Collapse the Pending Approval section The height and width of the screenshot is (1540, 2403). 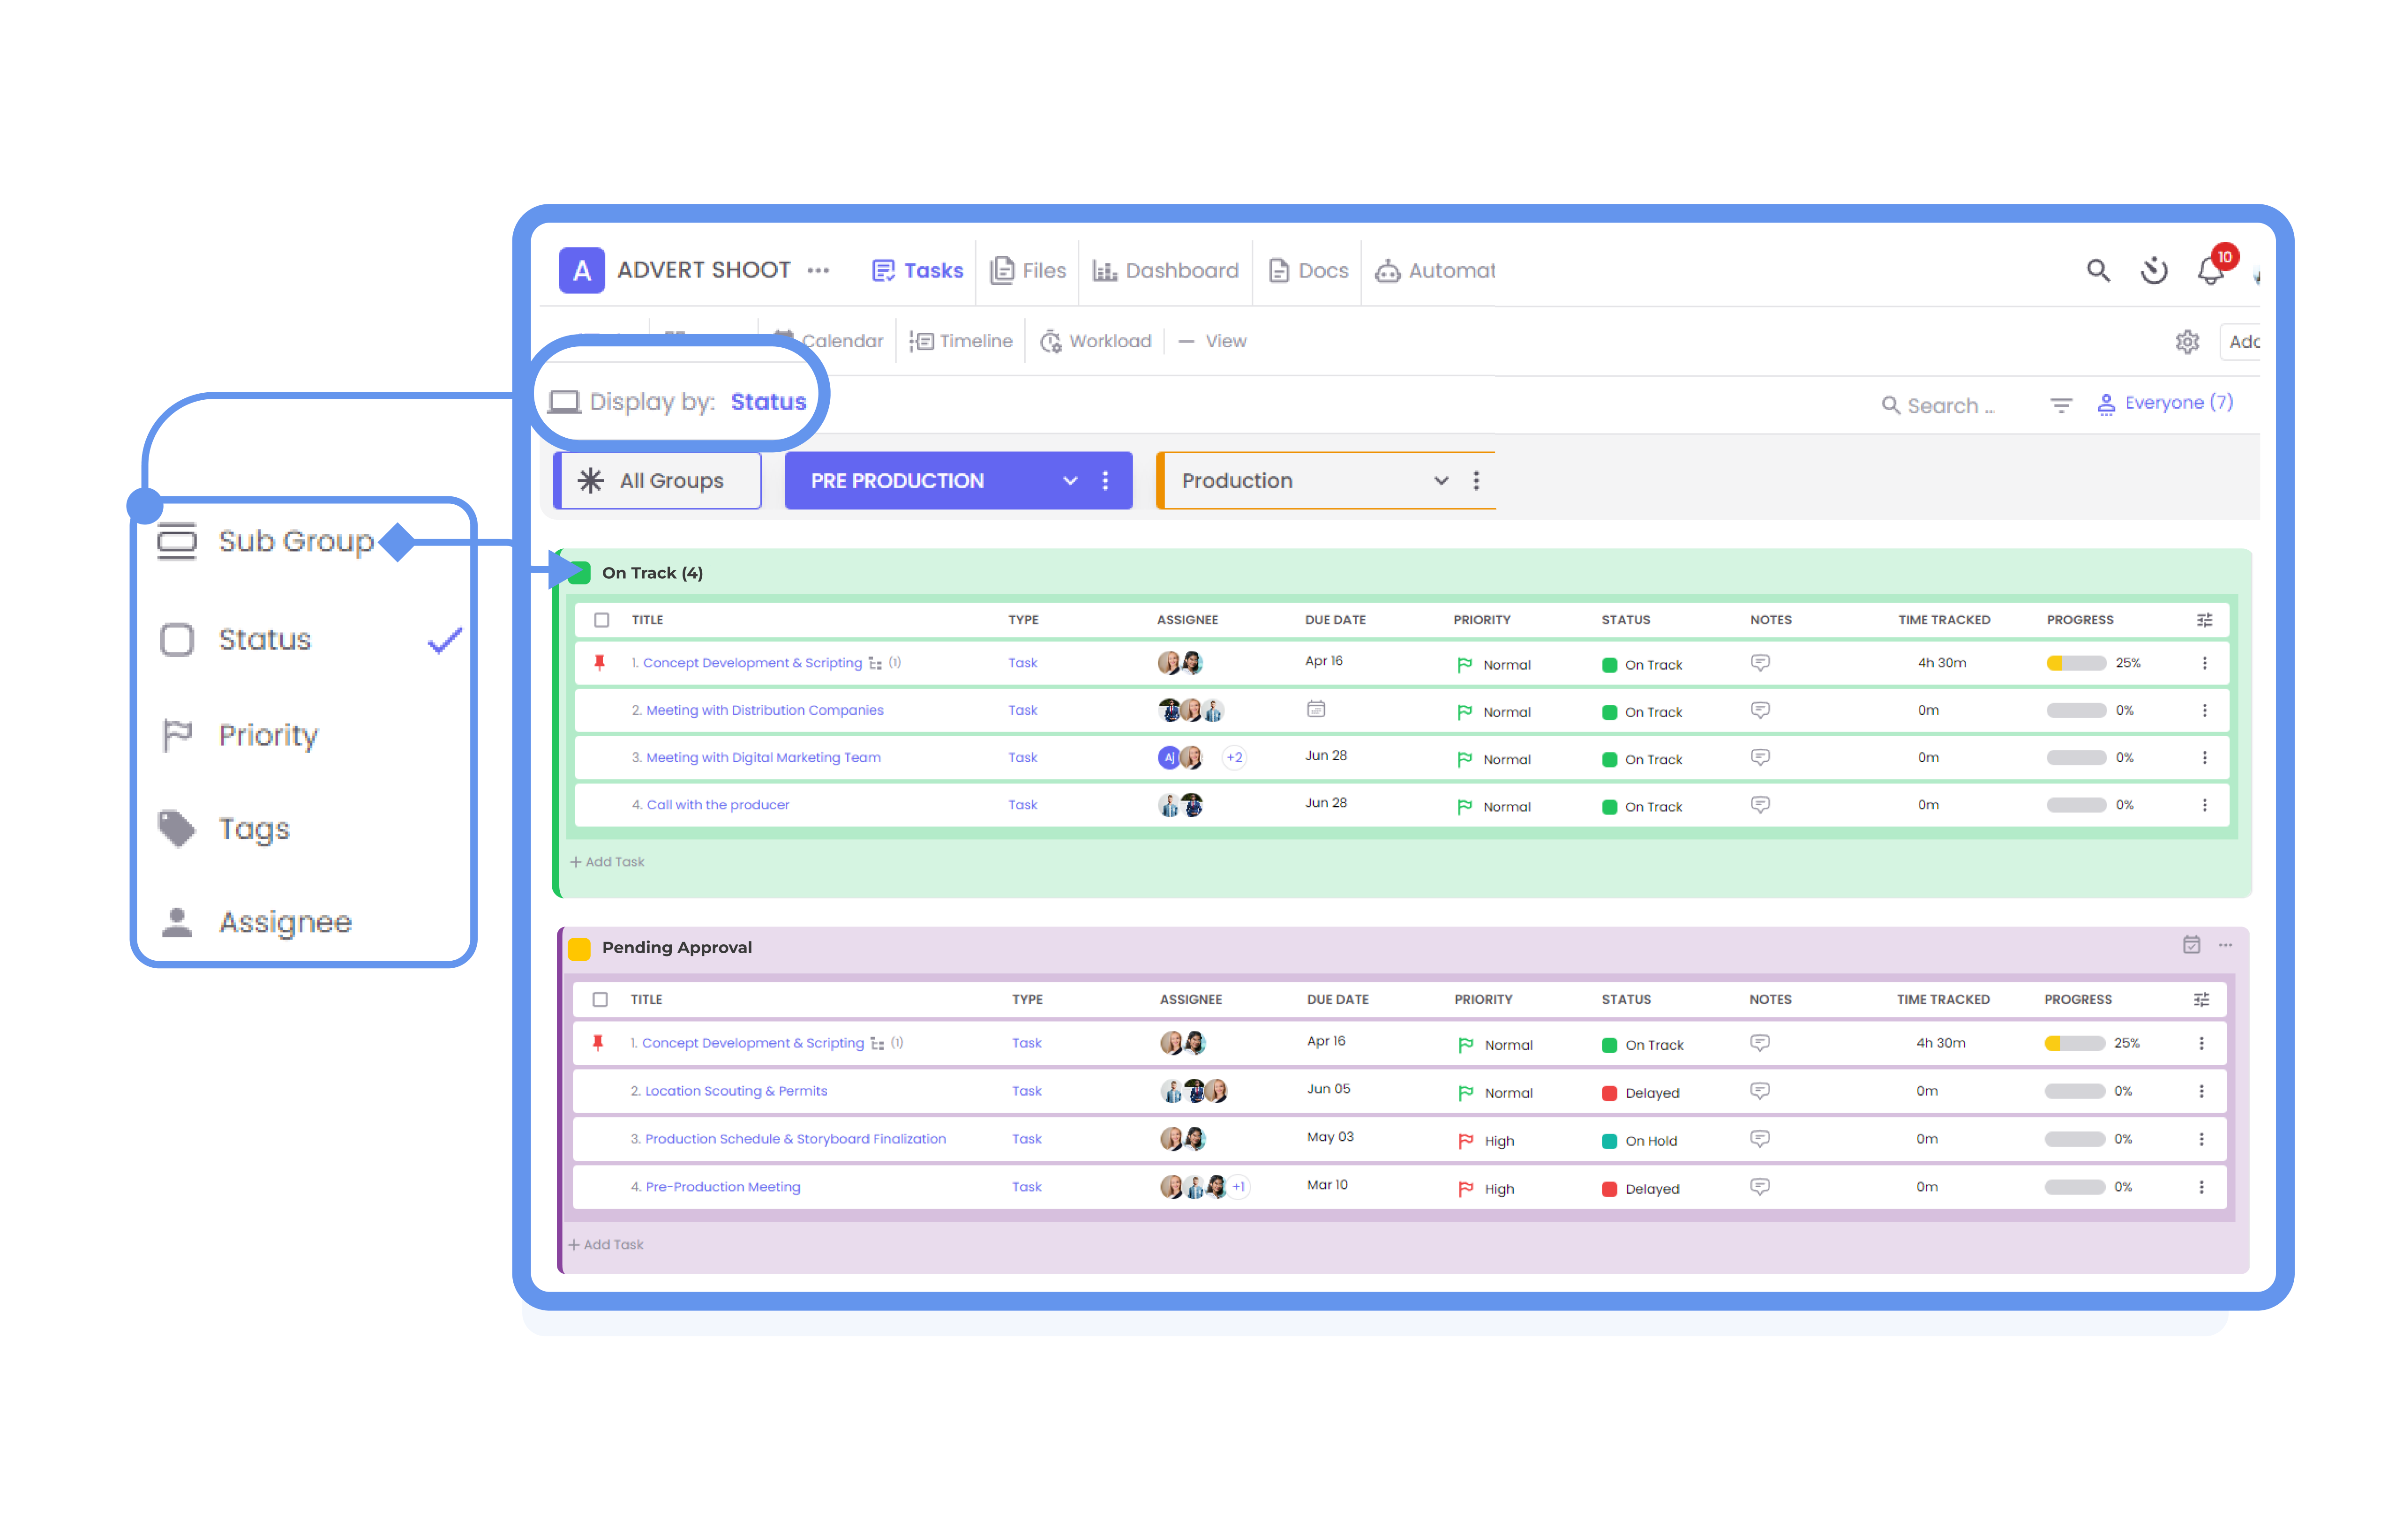tap(677, 947)
